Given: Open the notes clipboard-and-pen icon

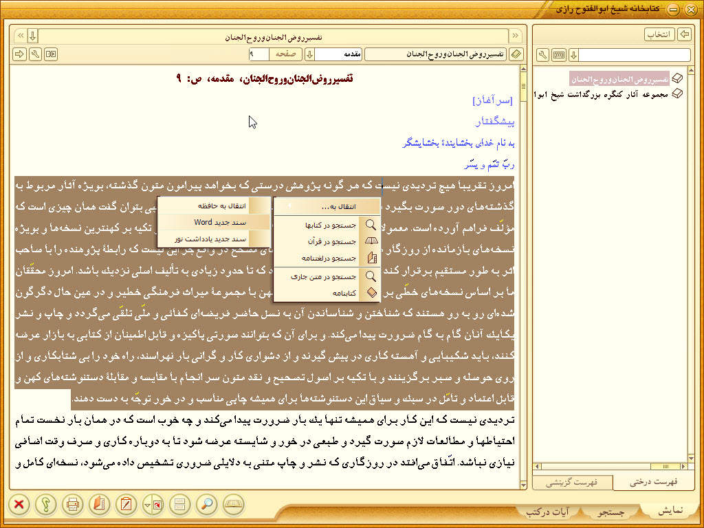Looking at the screenshot, I should 126,504.
